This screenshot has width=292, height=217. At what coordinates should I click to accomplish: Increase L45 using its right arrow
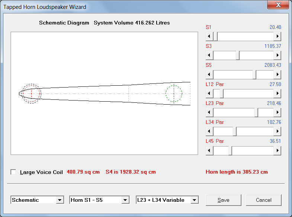pos(277,150)
